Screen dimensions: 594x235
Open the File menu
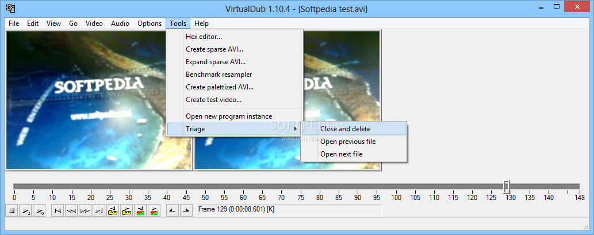click(x=14, y=23)
